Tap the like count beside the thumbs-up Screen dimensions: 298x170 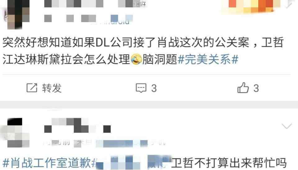[256, 88]
